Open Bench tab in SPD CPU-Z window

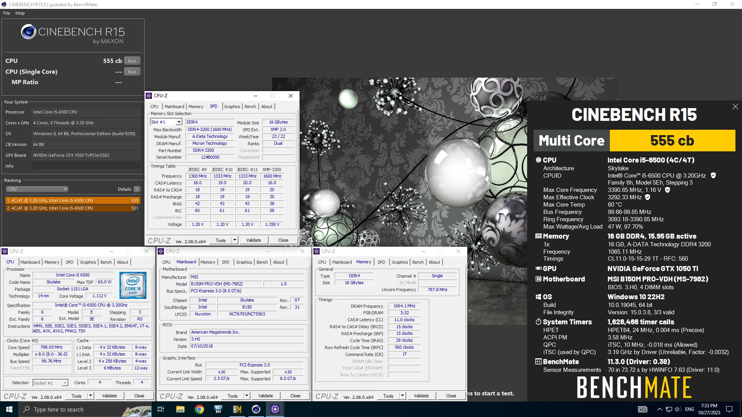pos(250,107)
